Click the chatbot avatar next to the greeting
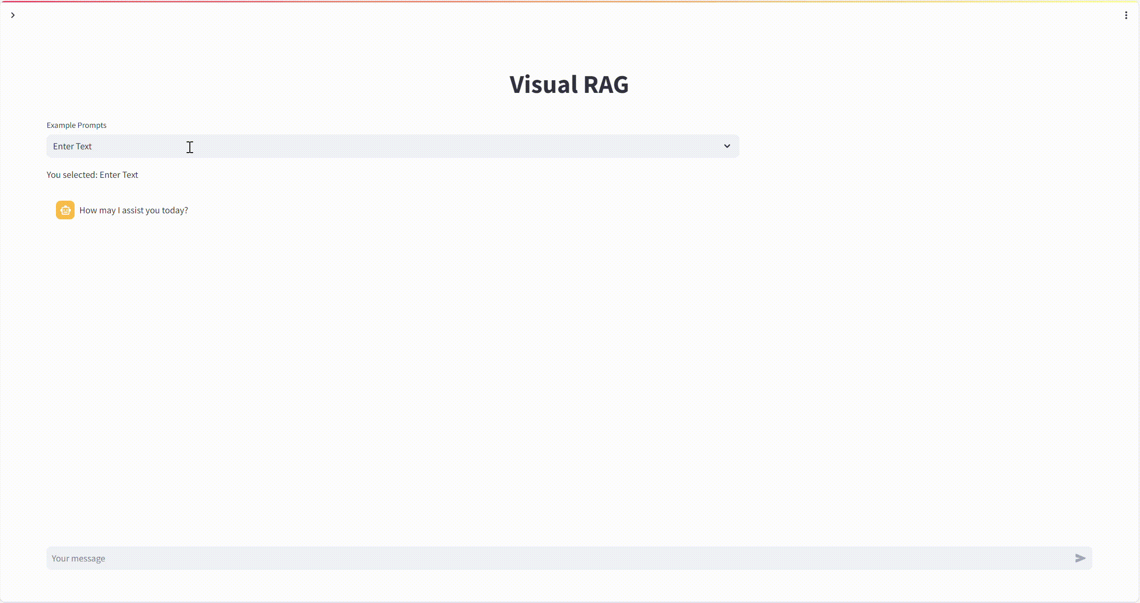 tap(65, 210)
